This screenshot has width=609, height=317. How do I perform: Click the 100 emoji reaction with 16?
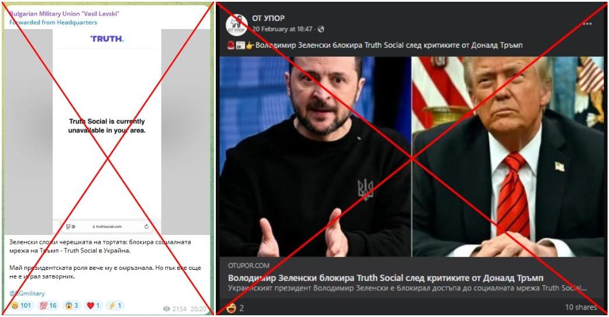(48, 305)
